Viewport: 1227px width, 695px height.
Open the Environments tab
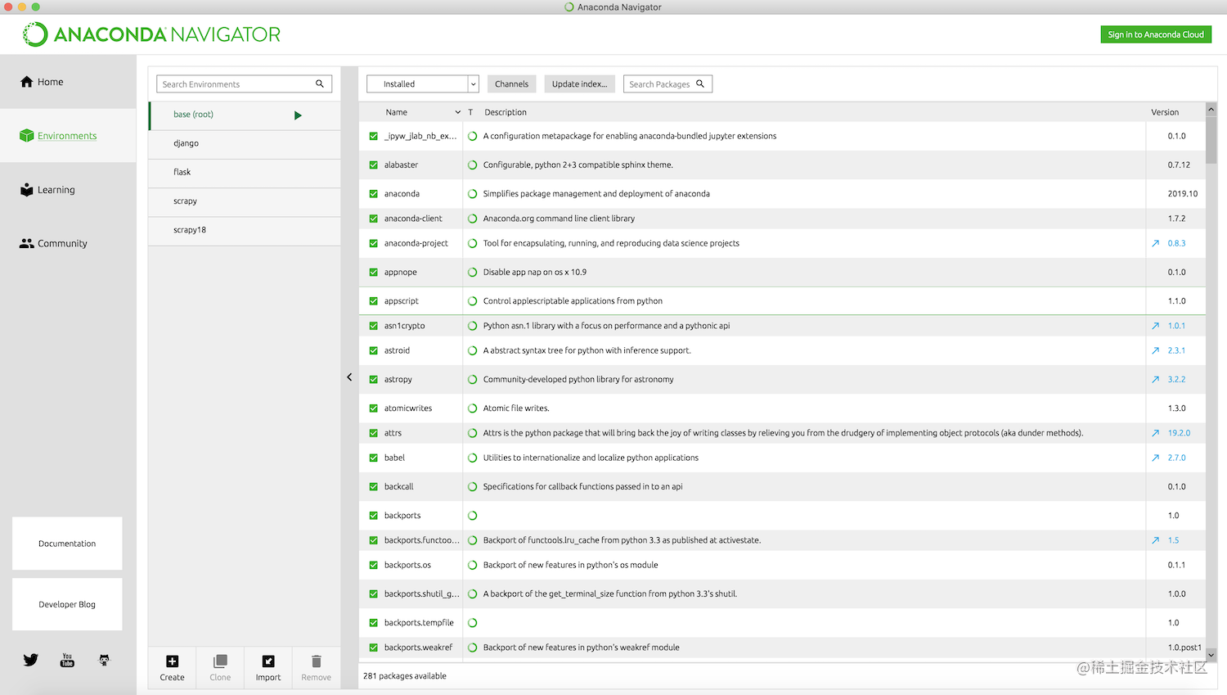pyautogui.click(x=68, y=136)
